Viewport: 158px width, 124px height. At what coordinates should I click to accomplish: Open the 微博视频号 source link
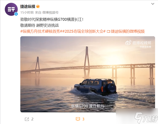[50, 12]
